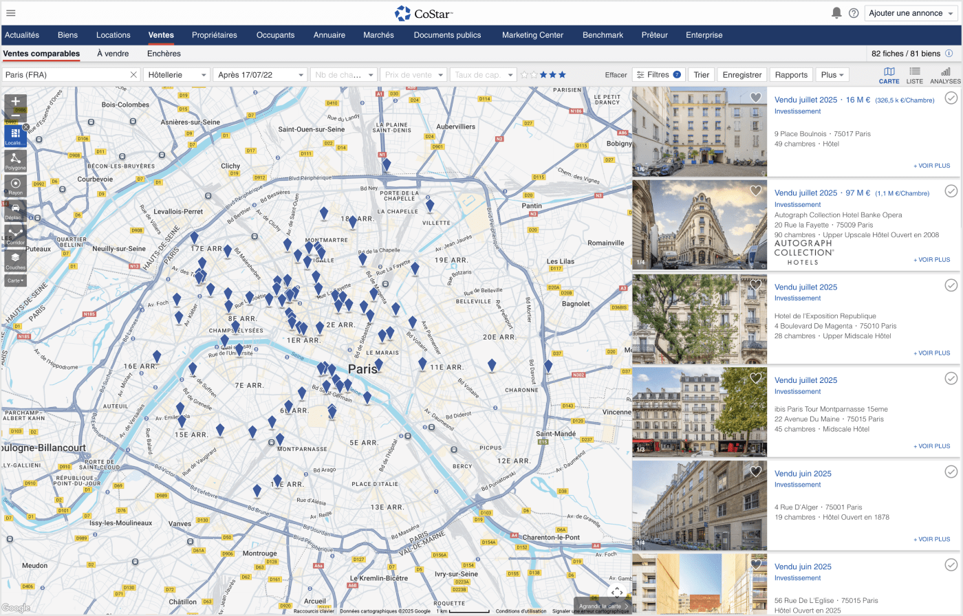Select the Polygone map drawing tool
This screenshot has height=616, width=963.
[x=15, y=161]
